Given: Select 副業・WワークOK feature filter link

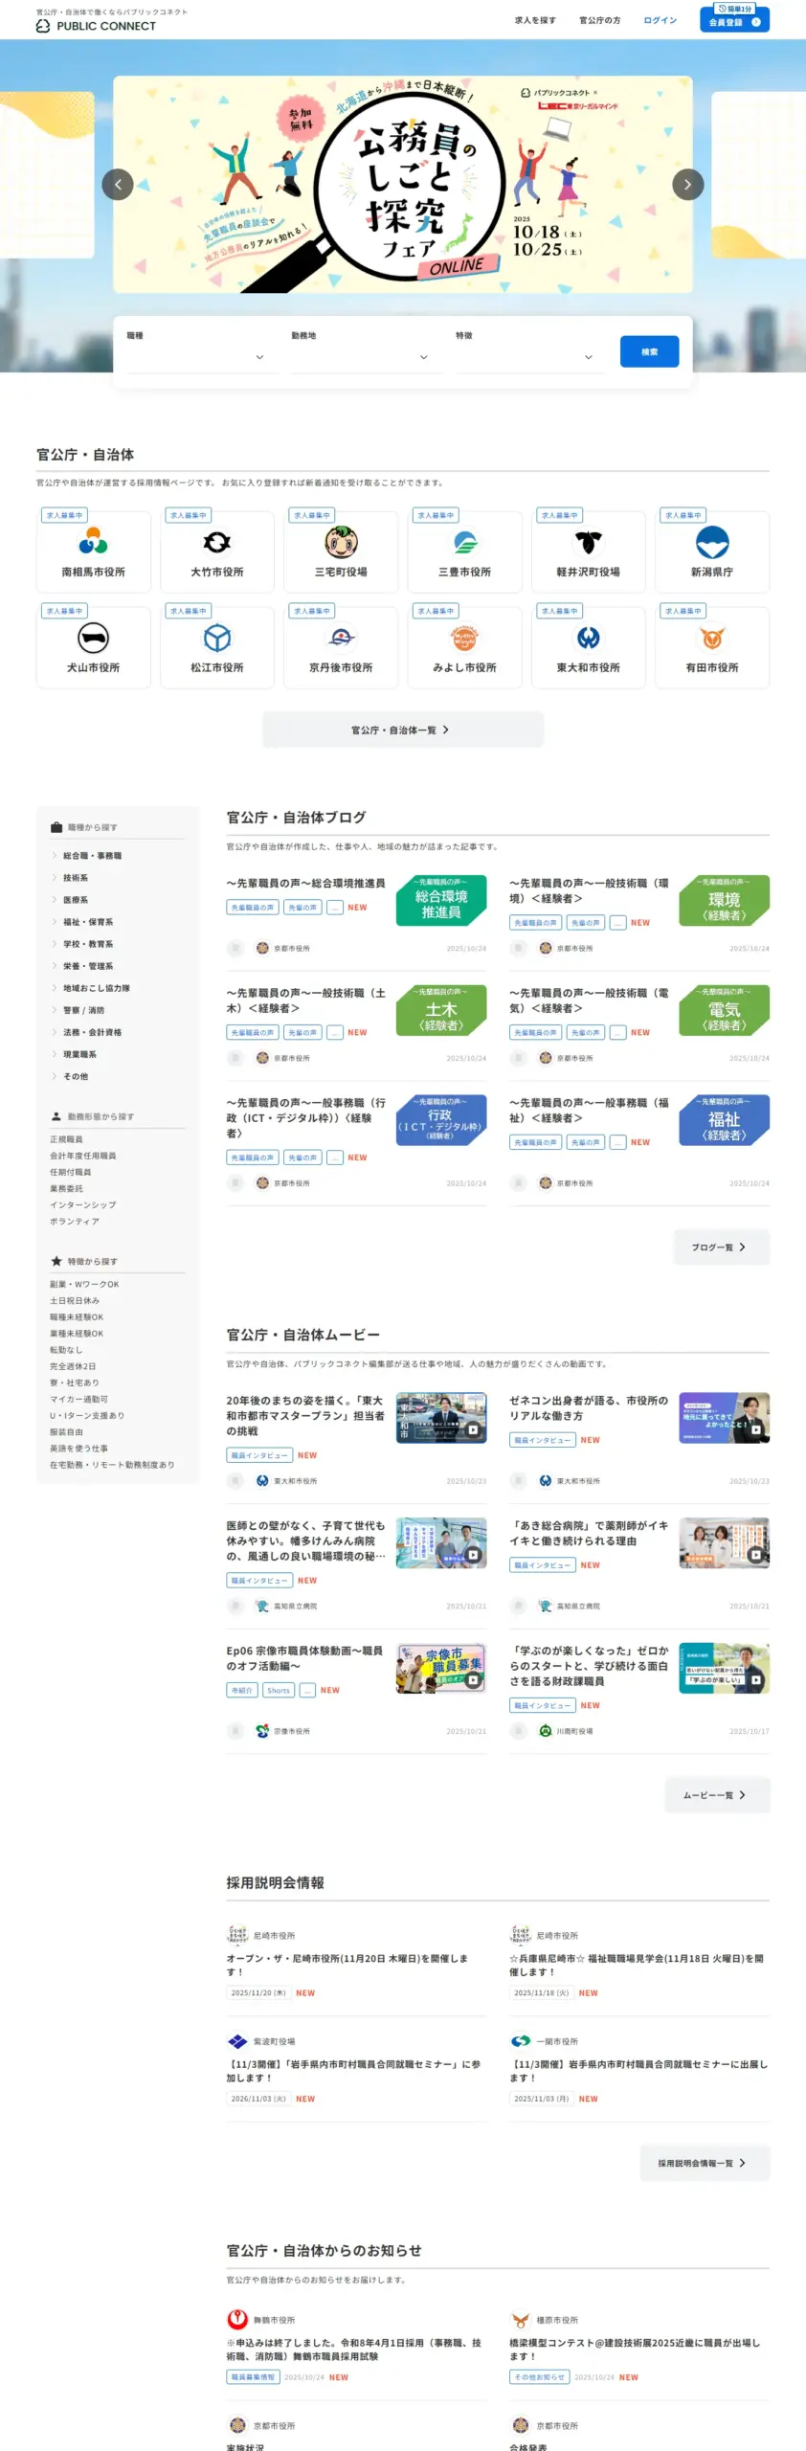Looking at the screenshot, I should coord(84,1285).
